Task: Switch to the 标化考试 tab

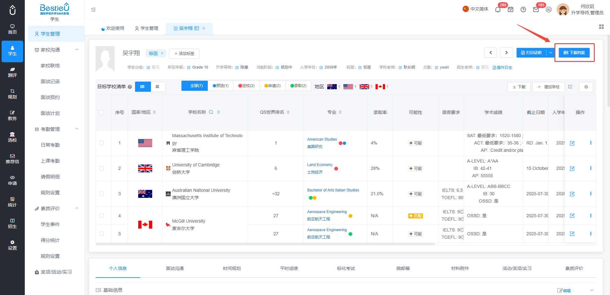Action: [346, 268]
